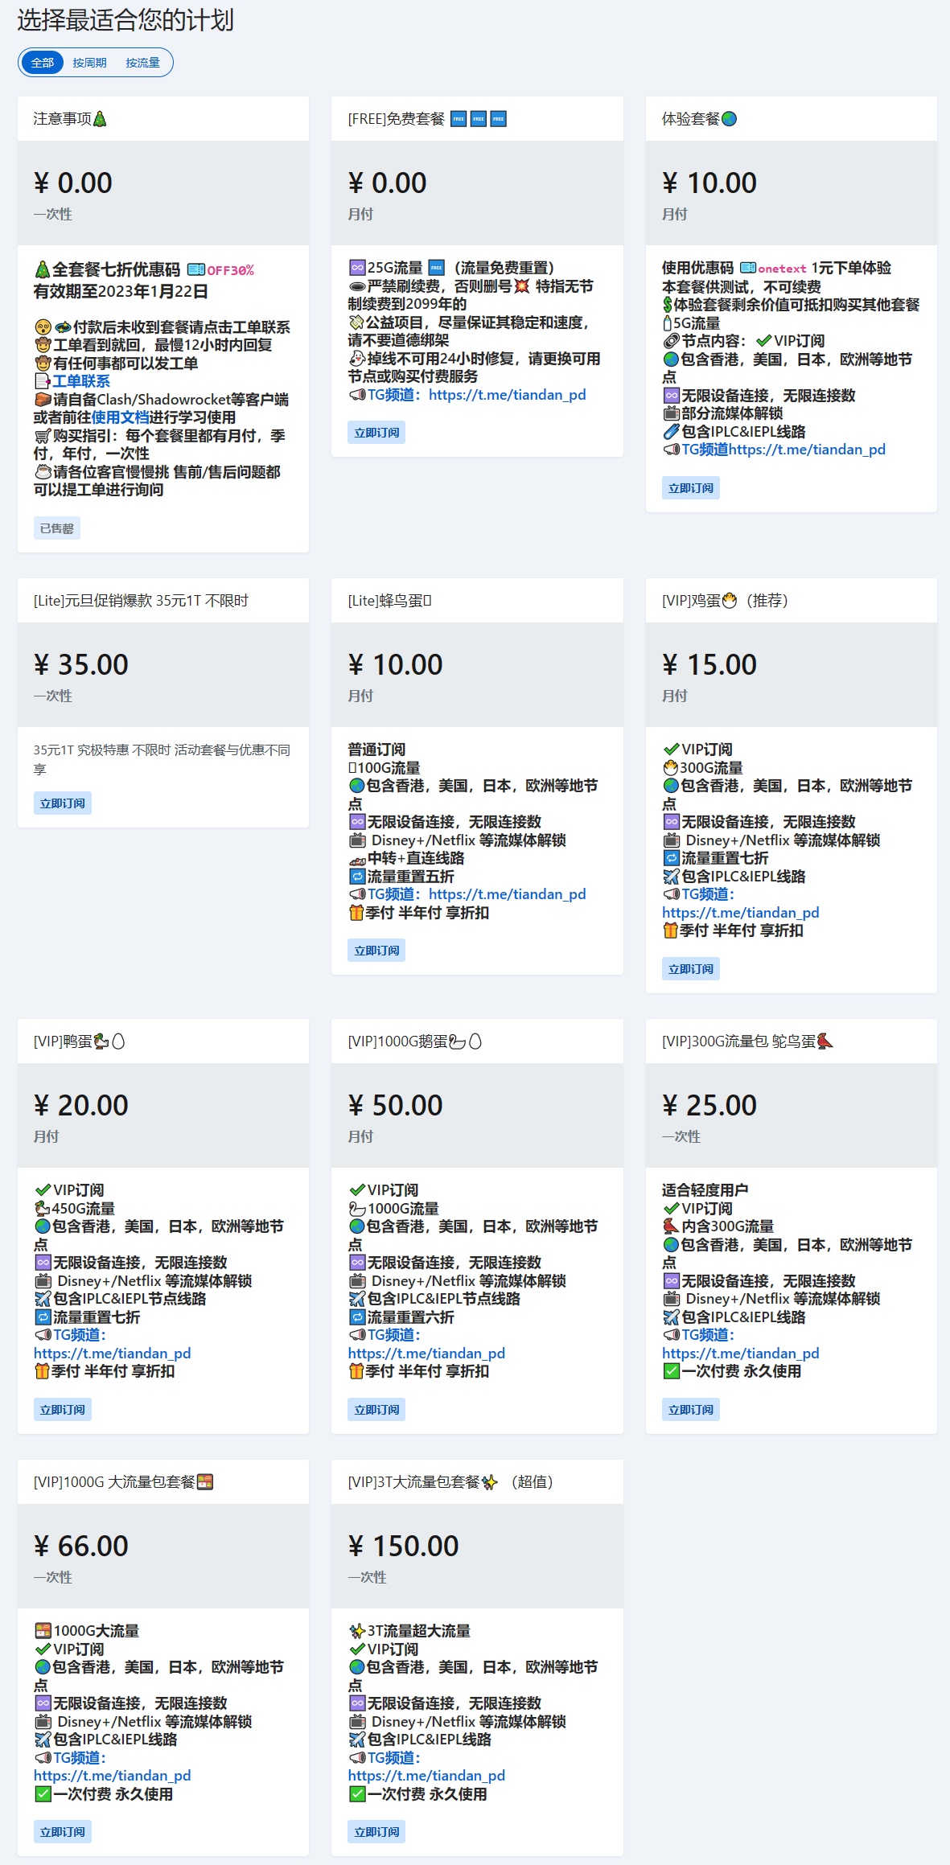
Task: Subscribe to the [VIP]1000G鹅蛋 plan
Action: tap(376, 1410)
